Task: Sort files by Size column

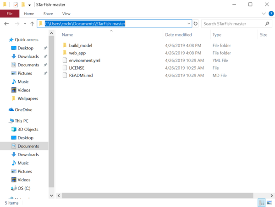Action: coord(264,35)
